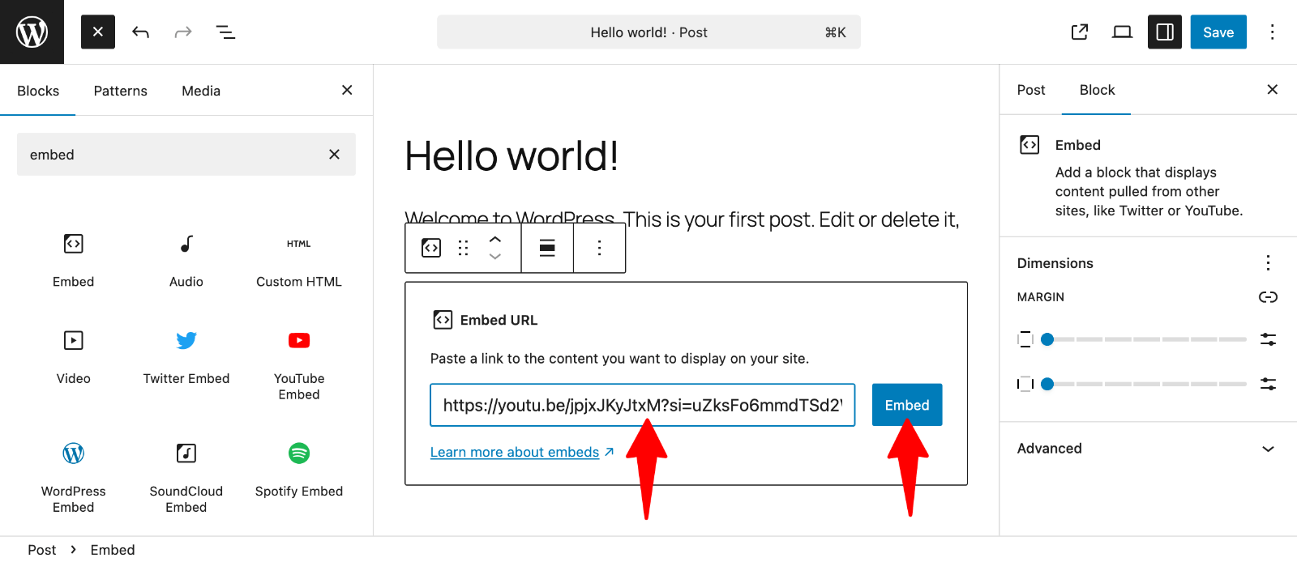1297x562 pixels.
Task: Click inside the Embed URL input field
Action: click(x=640, y=405)
